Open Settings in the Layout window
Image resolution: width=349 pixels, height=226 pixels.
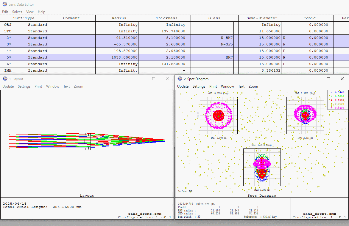click(24, 86)
